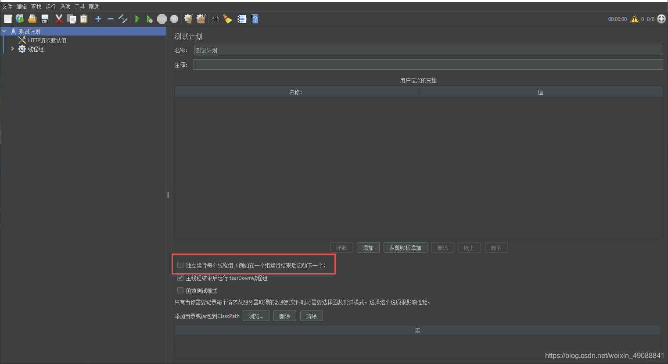Open the 编辑 menu
The height and width of the screenshot is (364, 668).
pos(22,7)
